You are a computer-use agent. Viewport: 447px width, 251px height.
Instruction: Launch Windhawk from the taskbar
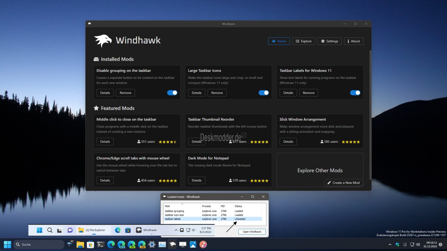point(172,244)
